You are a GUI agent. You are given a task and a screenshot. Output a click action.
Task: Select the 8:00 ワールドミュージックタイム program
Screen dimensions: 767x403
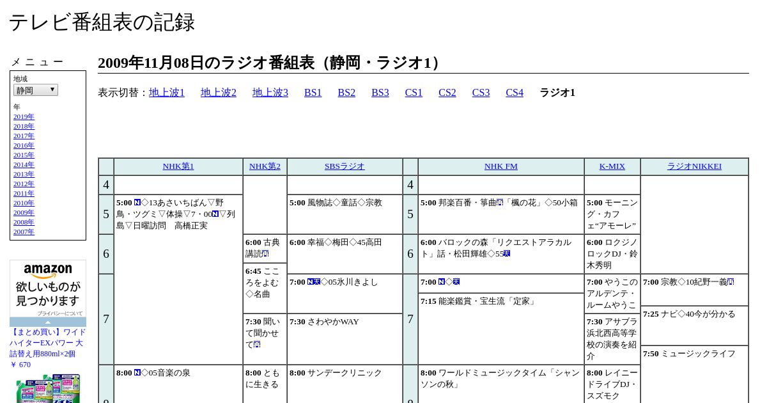[x=501, y=384]
